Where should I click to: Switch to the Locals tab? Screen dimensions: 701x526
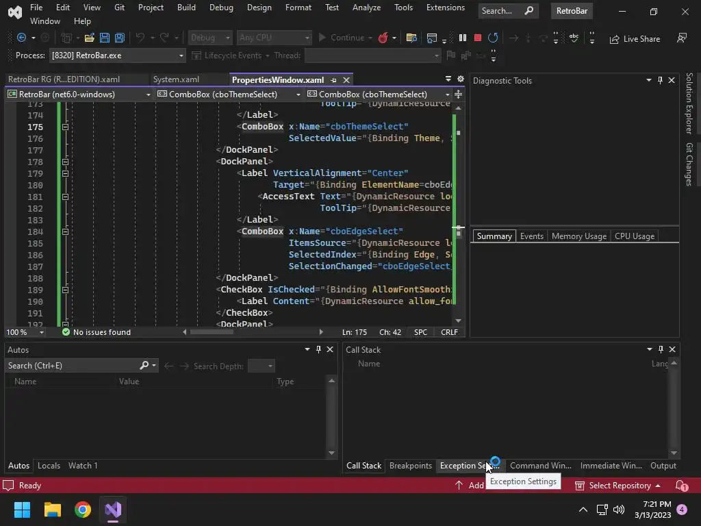tap(49, 466)
